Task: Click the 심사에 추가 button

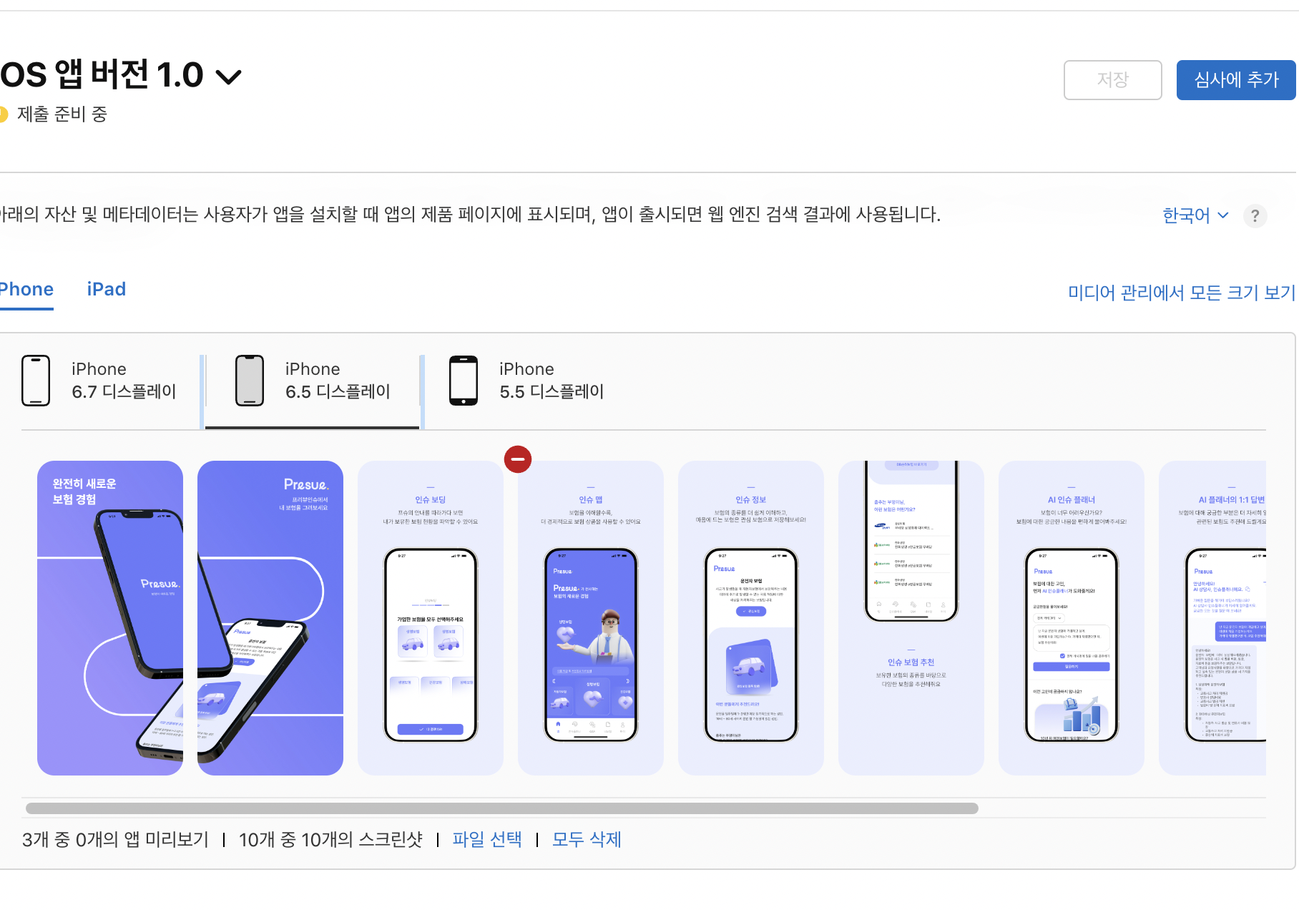Action: [1236, 79]
